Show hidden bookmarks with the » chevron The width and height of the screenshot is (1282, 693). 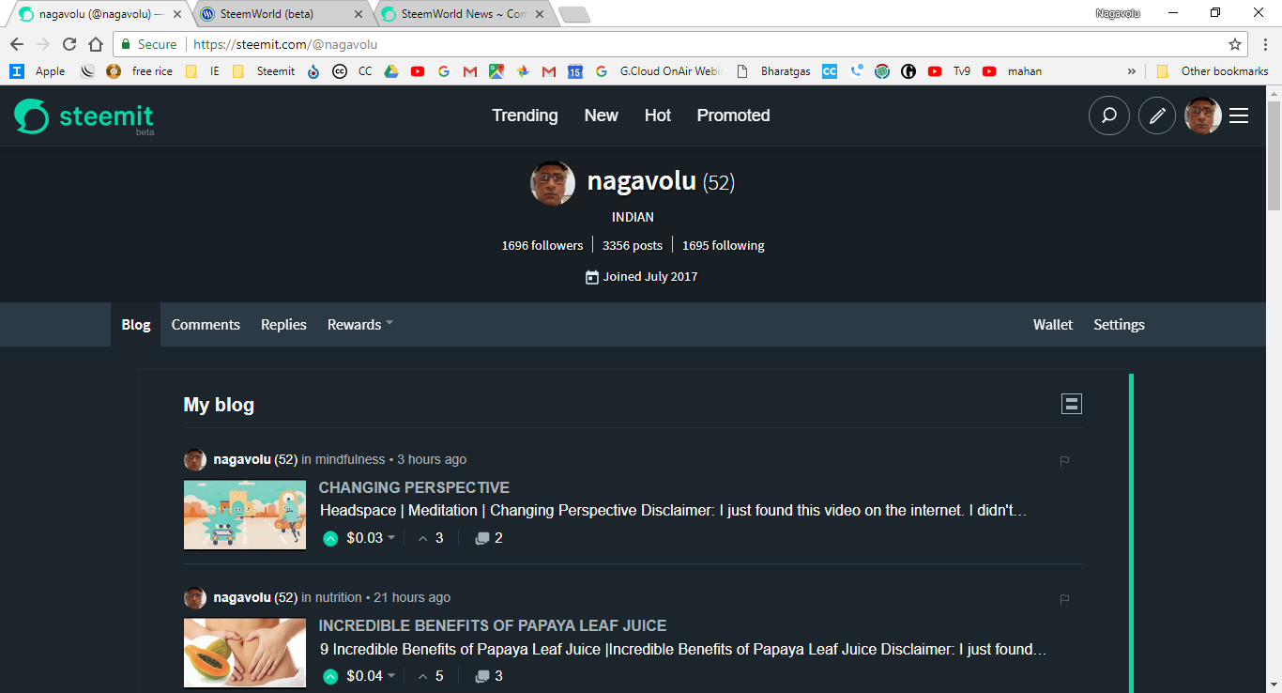(x=1131, y=70)
